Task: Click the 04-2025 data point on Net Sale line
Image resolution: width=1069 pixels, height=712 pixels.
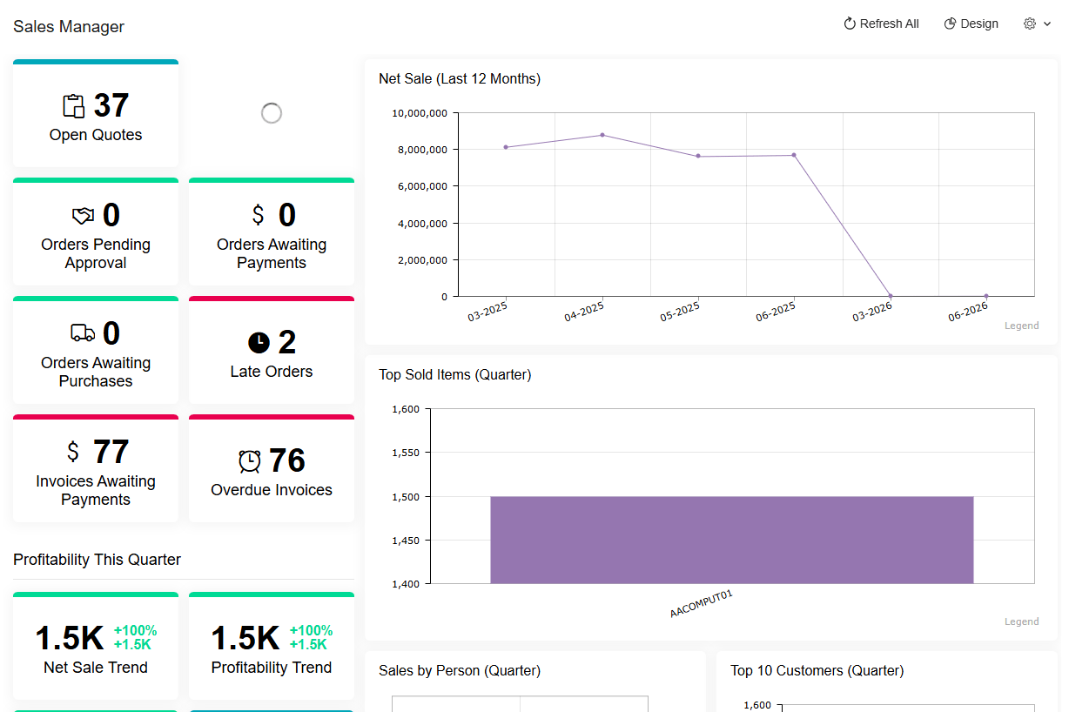Action: [x=602, y=135]
